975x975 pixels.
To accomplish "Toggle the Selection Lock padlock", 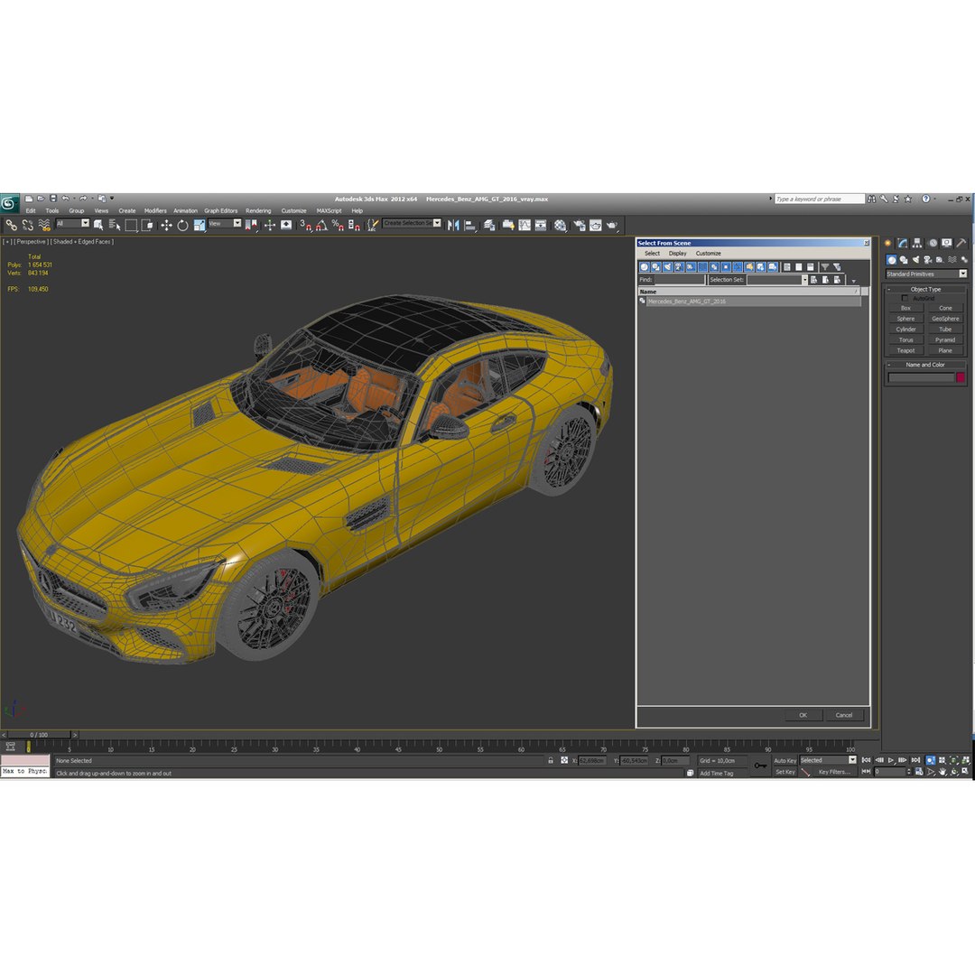I will click(551, 760).
